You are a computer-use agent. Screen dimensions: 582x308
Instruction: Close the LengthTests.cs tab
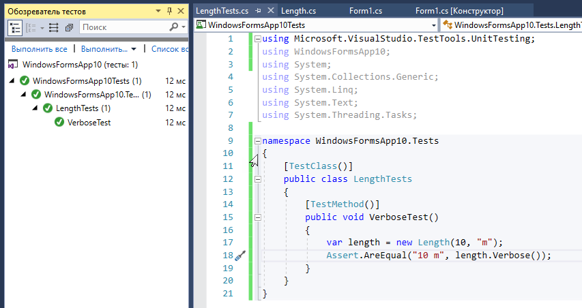click(271, 12)
